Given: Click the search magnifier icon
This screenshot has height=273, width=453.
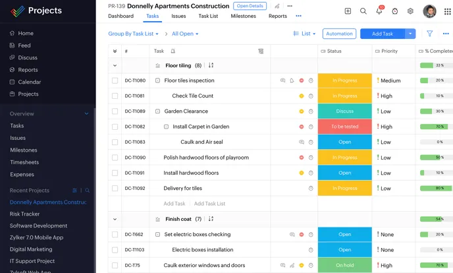Looking at the screenshot, I should point(363,11).
